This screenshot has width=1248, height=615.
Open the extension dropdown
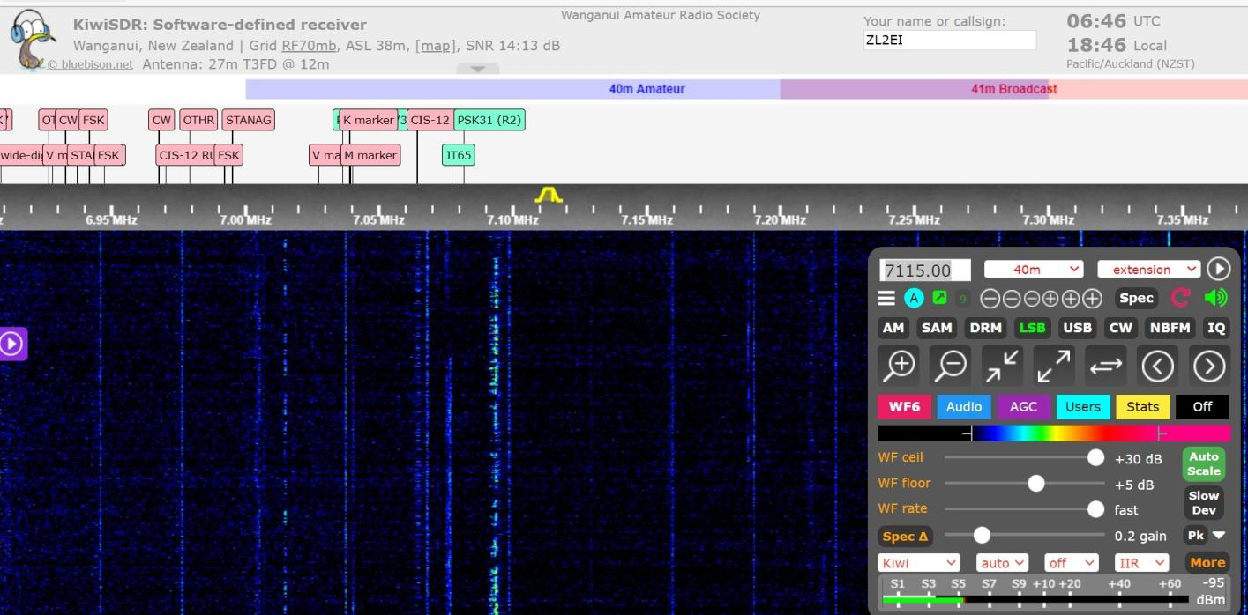coord(1147,269)
